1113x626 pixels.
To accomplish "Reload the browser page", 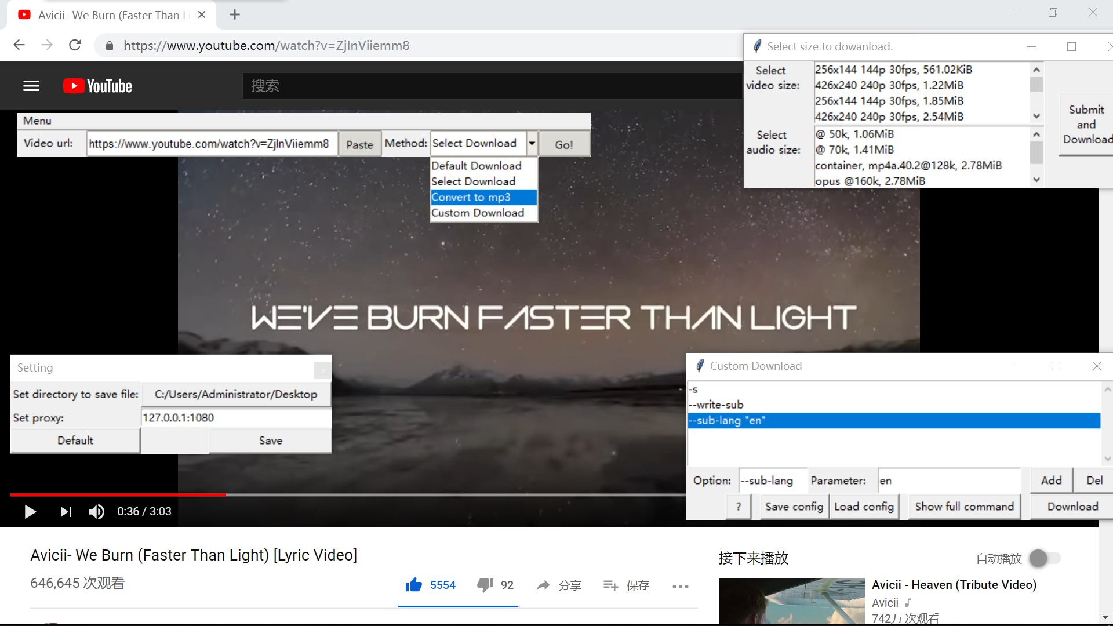I will [75, 45].
